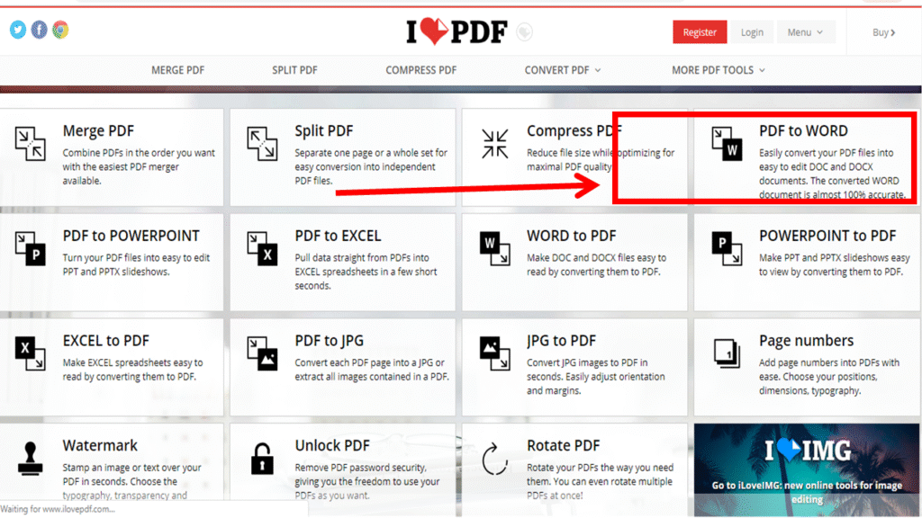Click the Unlock PDF padlock icon

(262, 459)
